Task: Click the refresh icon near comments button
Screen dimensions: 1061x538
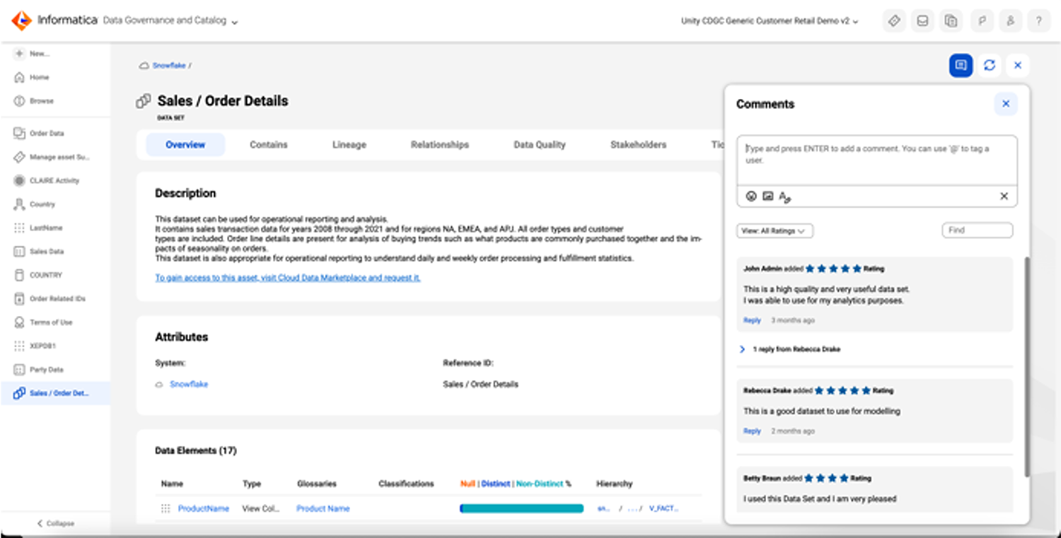Action: point(989,66)
